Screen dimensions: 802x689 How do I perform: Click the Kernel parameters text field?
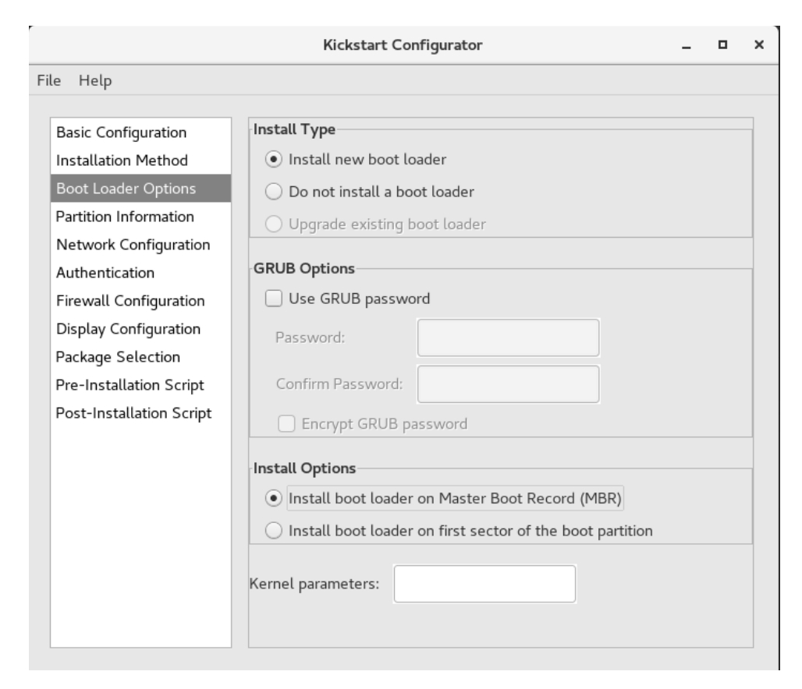click(484, 585)
